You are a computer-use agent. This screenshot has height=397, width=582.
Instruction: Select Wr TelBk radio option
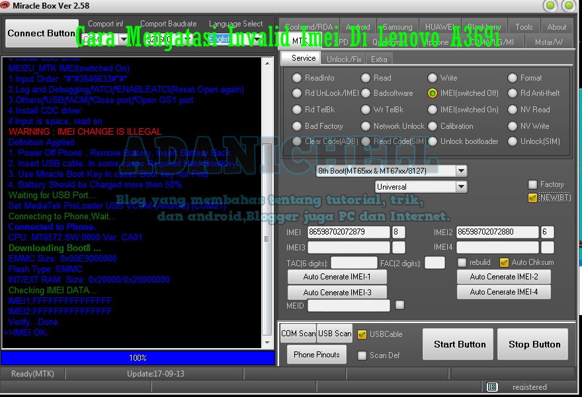click(x=366, y=110)
